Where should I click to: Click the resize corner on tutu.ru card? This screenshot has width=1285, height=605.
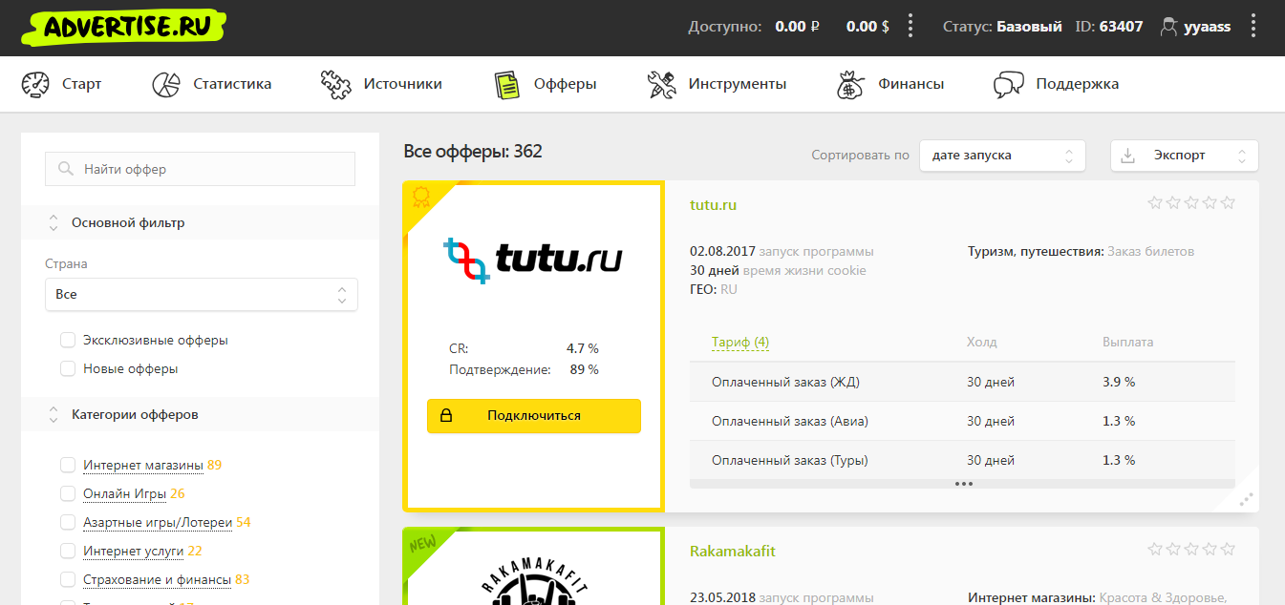1246,498
